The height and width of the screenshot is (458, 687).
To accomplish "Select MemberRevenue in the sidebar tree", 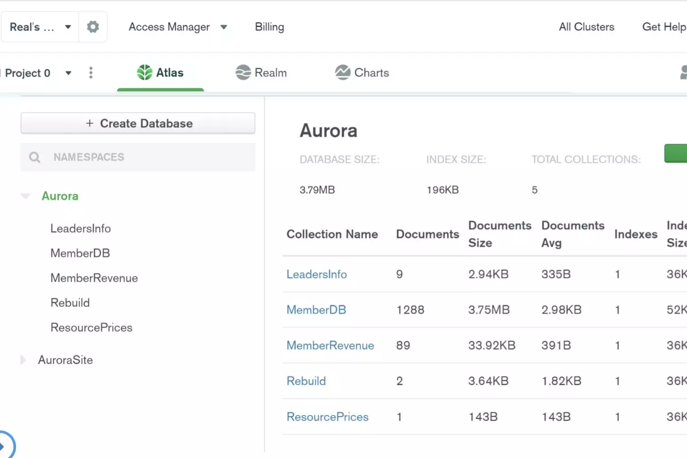I will point(94,278).
